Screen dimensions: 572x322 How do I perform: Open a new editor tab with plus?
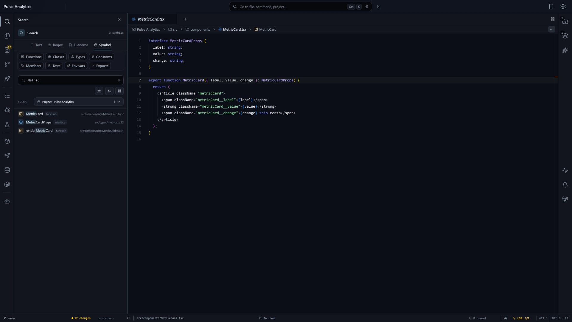point(185,19)
